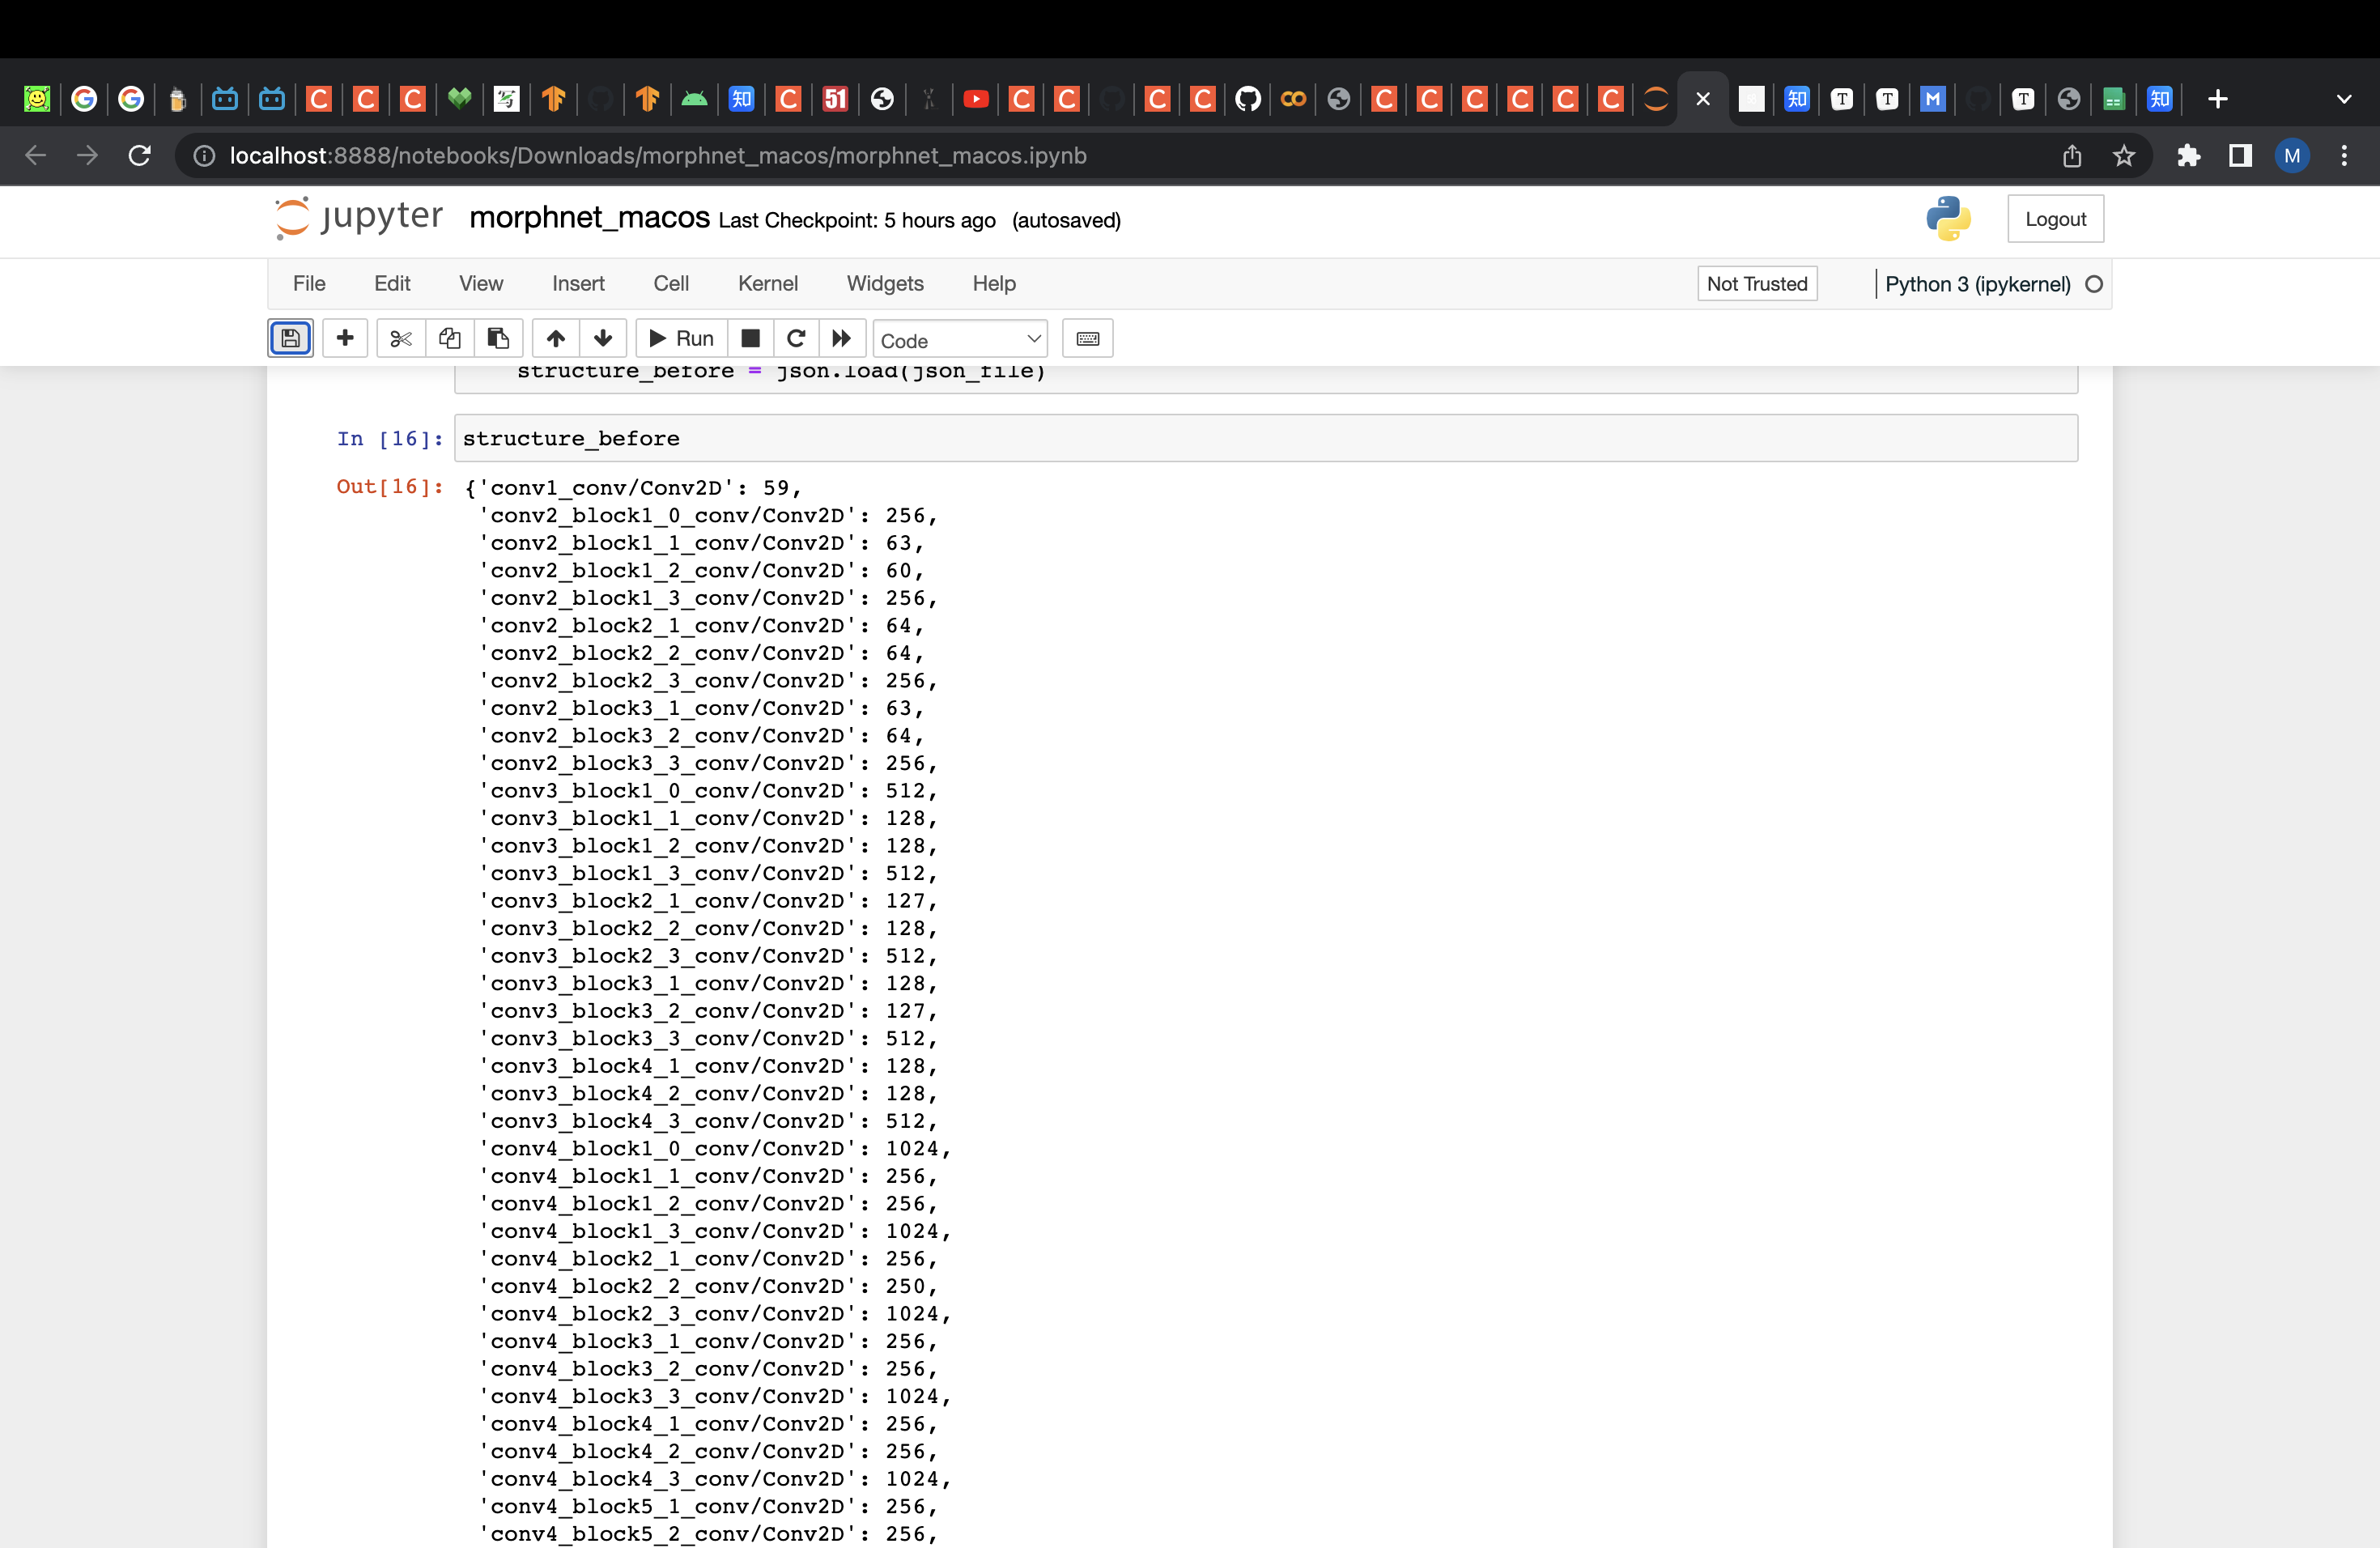Insert a cell below with plus icon

(x=345, y=338)
